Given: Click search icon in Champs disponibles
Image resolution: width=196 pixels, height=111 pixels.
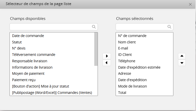Looking at the screenshot, I should pos(94,27).
